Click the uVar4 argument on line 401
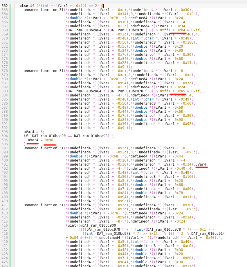This screenshot has height=267, width=247. pos(201,164)
